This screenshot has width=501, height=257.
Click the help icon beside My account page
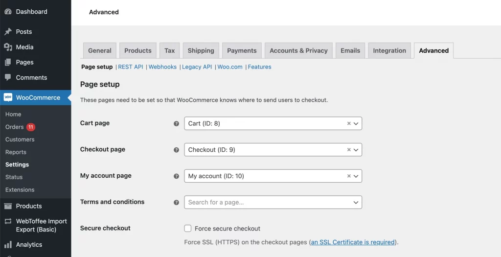click(176, 176)
